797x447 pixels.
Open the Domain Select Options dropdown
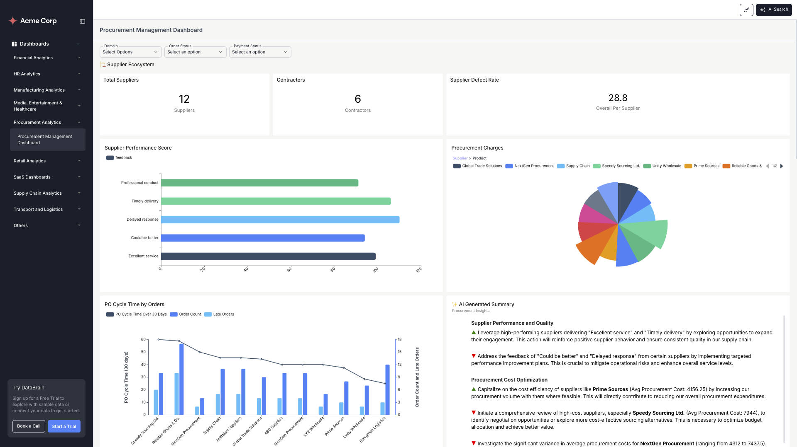tap(131, 52)
